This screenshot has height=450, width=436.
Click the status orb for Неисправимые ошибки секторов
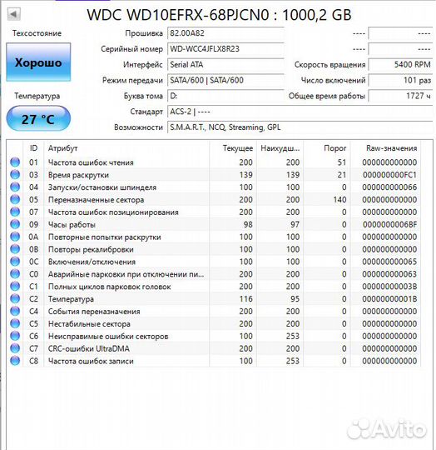pos(15,336)
